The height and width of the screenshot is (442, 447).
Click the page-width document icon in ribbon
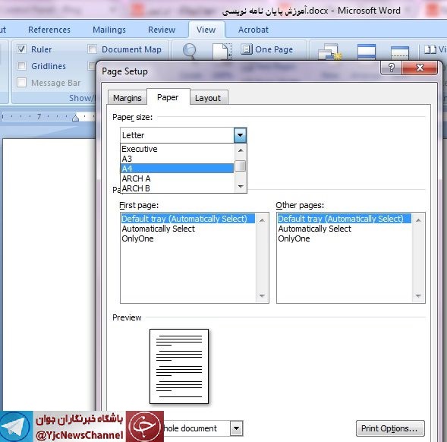[x=222, y=51]
